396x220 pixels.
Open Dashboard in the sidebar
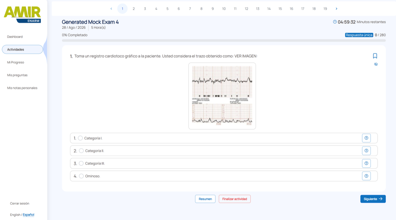[x=15, y=37]
